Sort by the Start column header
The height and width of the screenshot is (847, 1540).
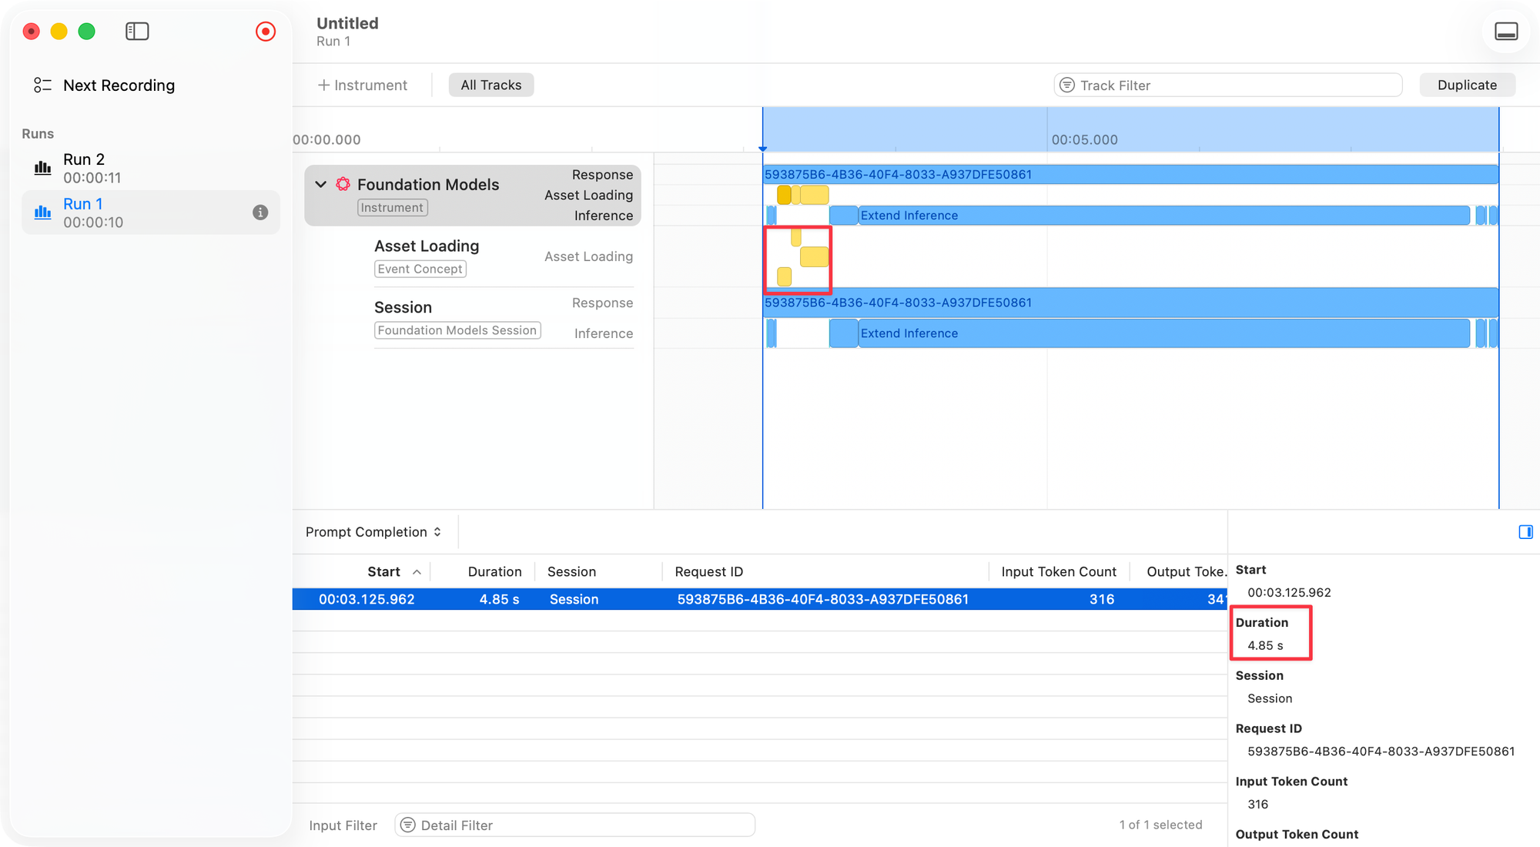pos(383,571)
